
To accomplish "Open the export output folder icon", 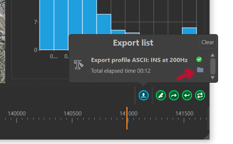I will point(200,70).
